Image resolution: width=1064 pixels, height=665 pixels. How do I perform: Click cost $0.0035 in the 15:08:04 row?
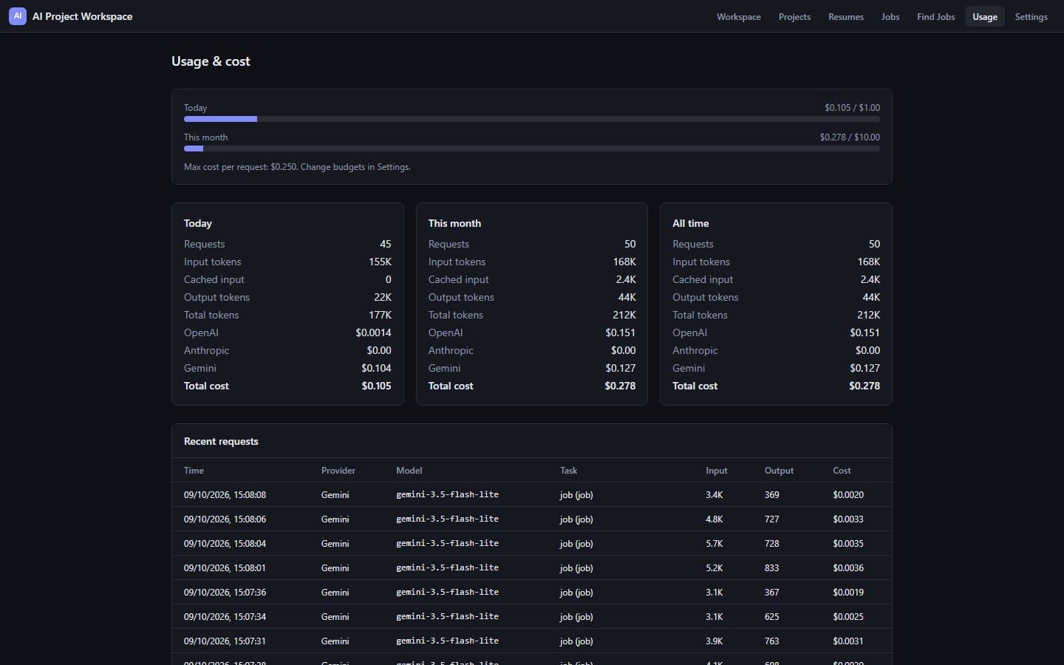(x=848, y=543)
